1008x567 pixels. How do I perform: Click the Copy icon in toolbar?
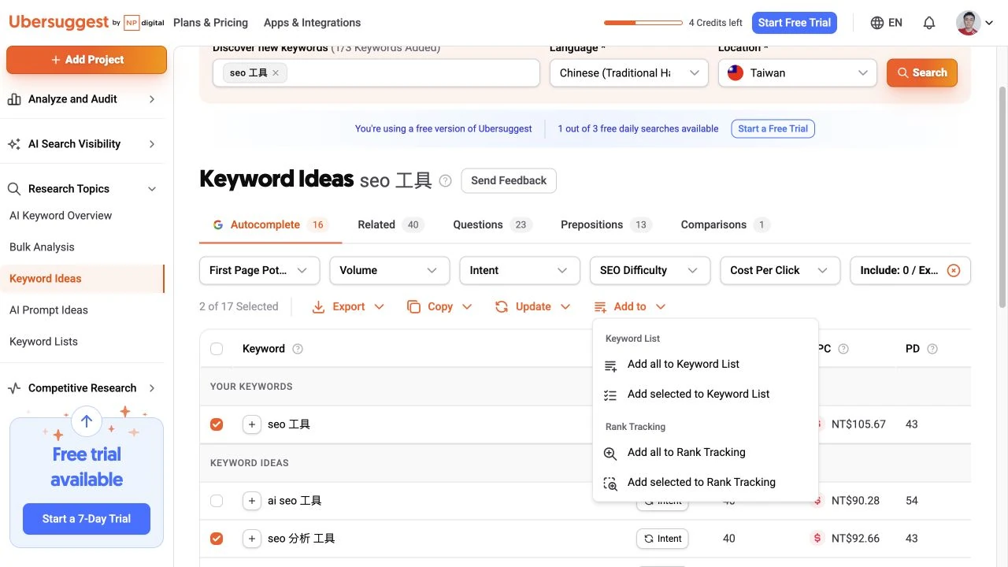pyautogui.click(x=413, y=307)
